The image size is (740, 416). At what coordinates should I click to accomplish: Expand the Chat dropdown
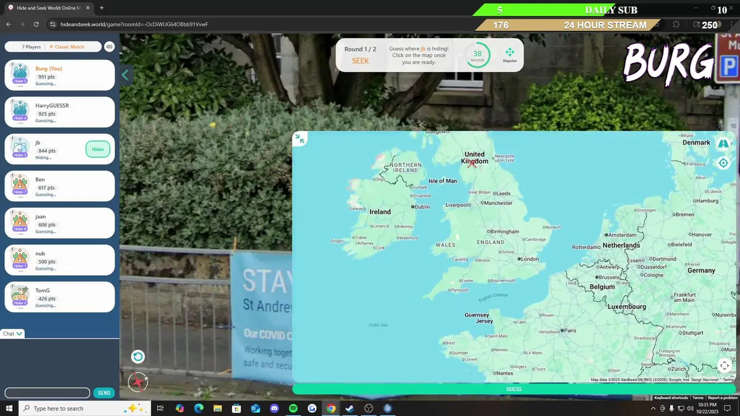pyautogui.click(x=13, y=333)
